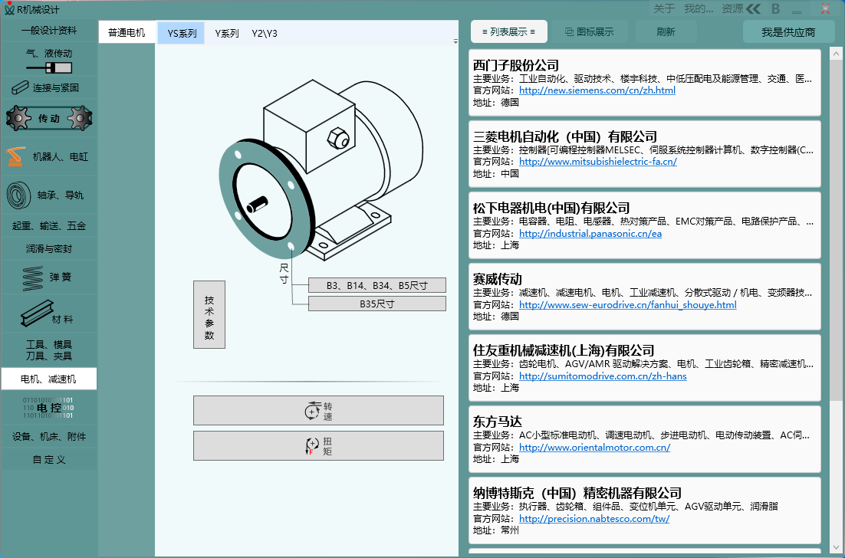Open the 材料 steel beam materials category
The width and height of the screenshot is (845, 558).
[49, 314]
